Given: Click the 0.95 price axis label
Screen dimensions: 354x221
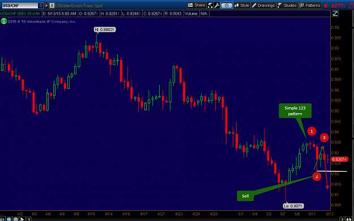Looking at the screenshot, I should pyautogui.click(x=335, y=111).
